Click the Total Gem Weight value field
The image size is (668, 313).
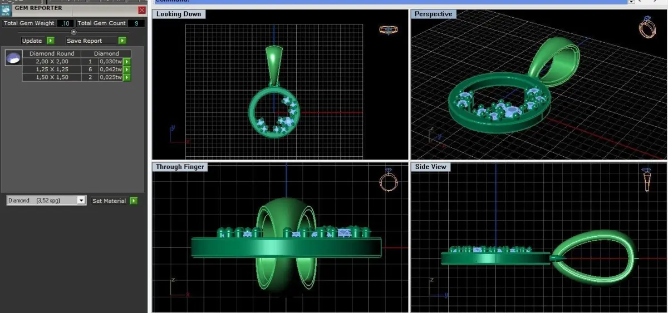pos(65,23)
